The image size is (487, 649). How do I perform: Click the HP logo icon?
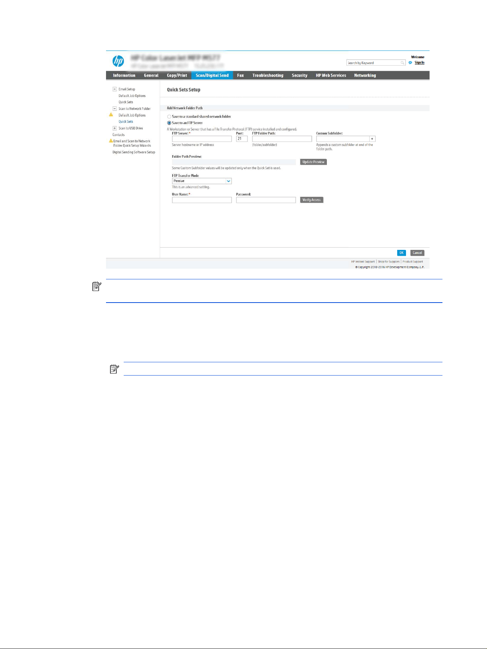tap(118, 61)
